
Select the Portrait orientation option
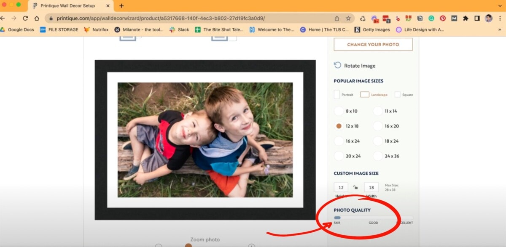tap(337, 94)
